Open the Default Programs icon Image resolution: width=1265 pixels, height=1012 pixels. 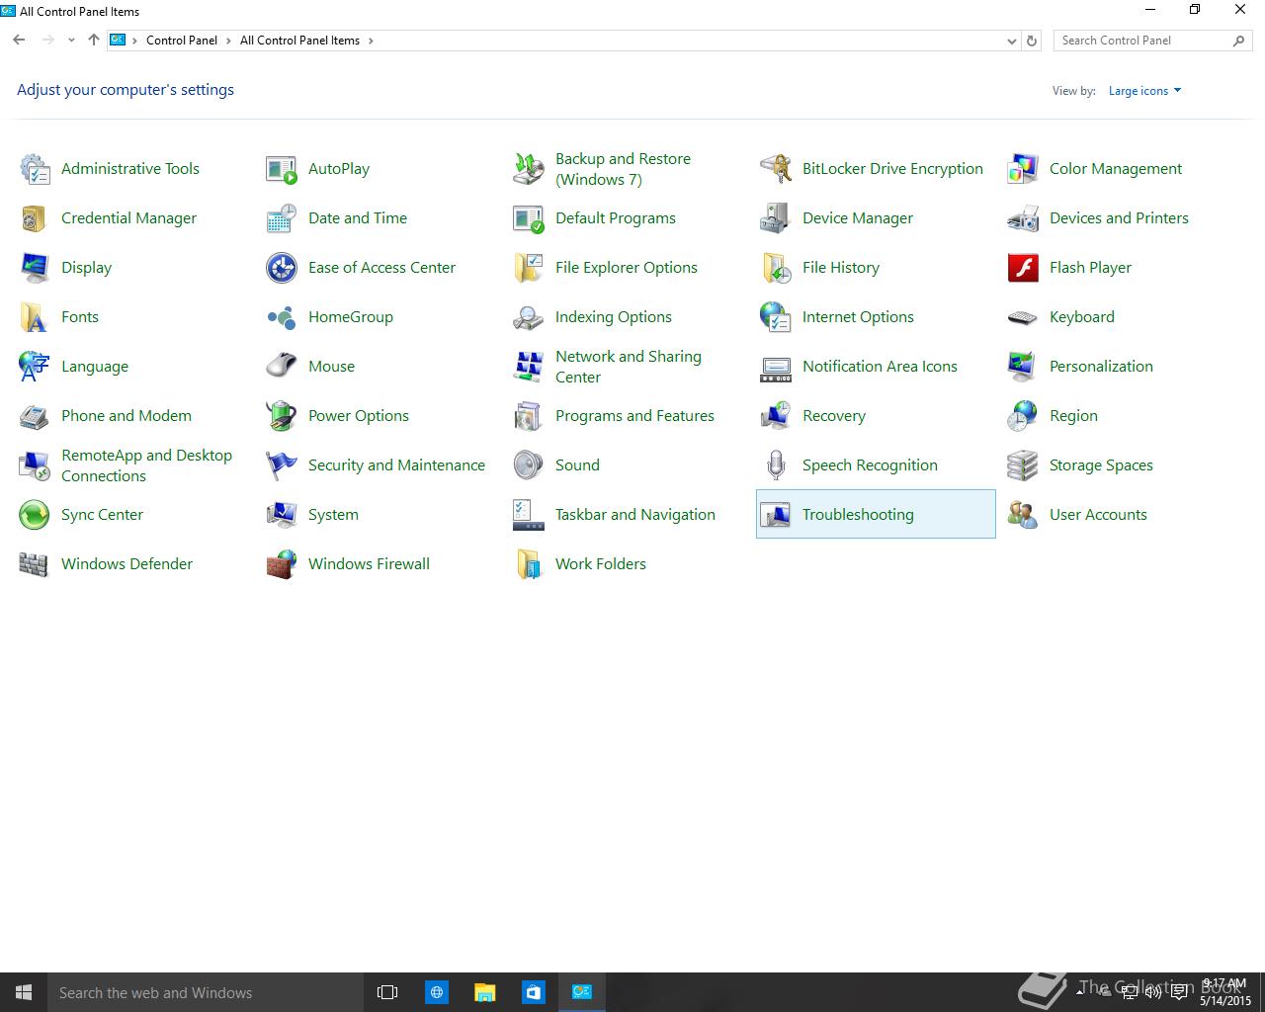pos(529,218)
